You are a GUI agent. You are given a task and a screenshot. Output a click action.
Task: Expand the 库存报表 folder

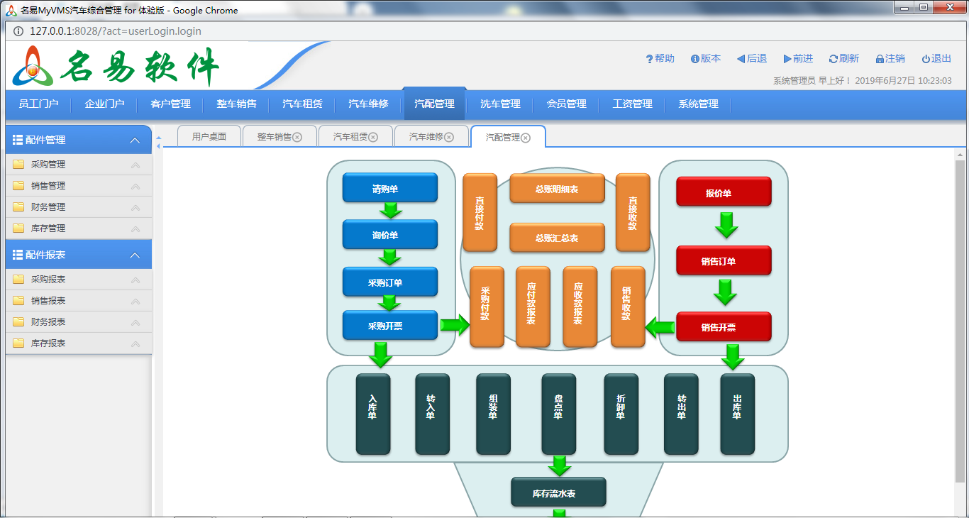pyautogui.click(x=48, y=343)
